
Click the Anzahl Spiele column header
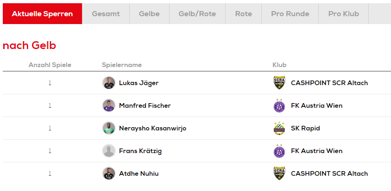click(50, 65)
